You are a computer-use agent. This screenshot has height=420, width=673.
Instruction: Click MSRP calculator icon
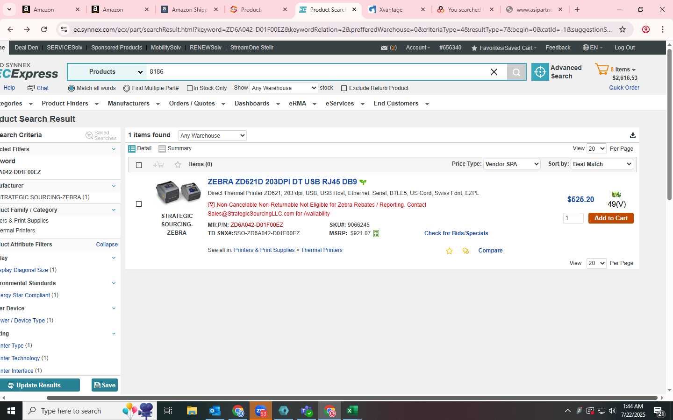point(376,233)
